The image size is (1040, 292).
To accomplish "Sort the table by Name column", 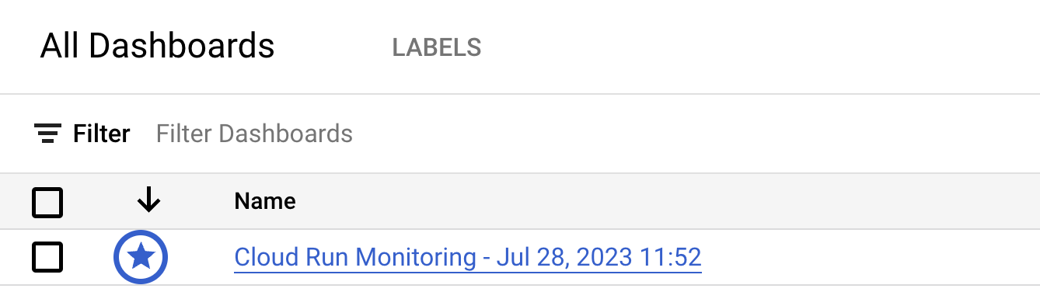I will click(265, 202).
